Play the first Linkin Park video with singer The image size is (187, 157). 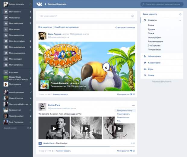(54, 128)
